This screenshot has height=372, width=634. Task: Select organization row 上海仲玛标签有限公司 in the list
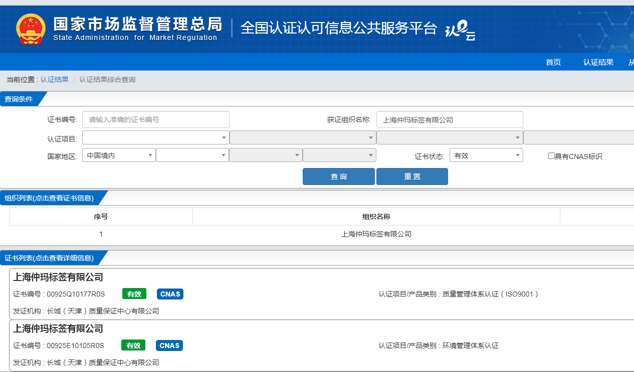tap(376, 233)
